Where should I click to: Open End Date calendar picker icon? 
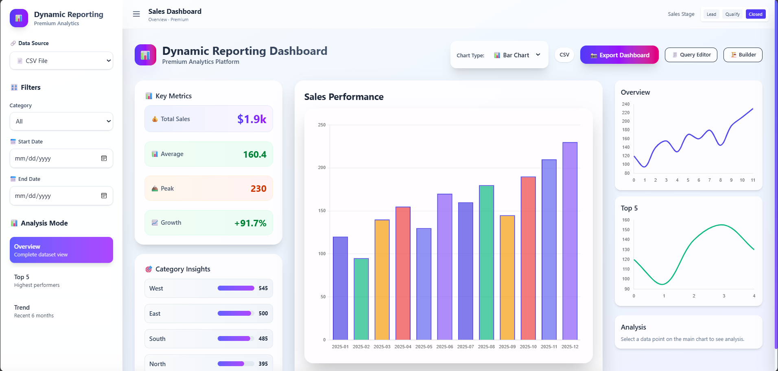(104, 196)
